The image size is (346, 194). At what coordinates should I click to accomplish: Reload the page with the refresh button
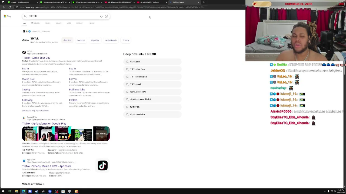(x=10, y=7)
